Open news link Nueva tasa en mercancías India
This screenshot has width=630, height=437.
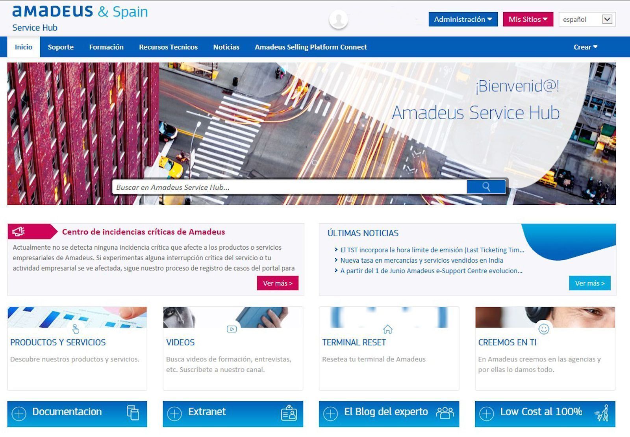pyautogui.click(x=422, y=260)
